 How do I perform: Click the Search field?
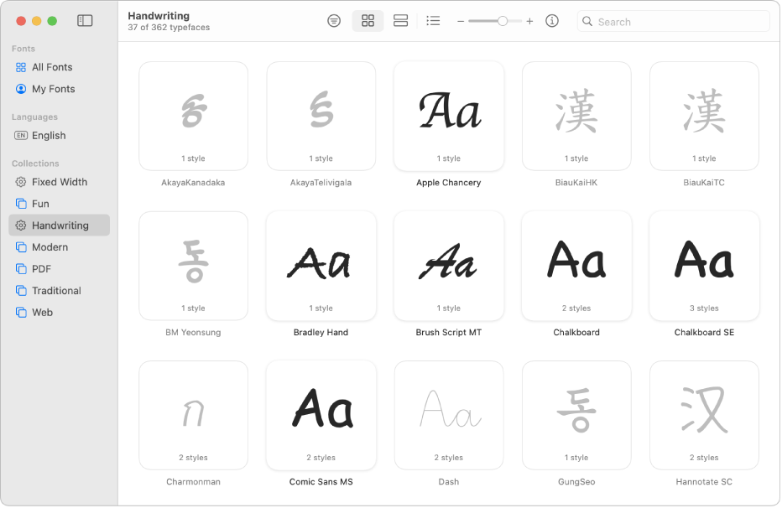click(x=673, y=22)
